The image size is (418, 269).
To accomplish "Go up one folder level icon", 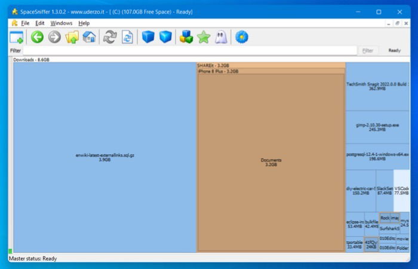I will [x=72, y=37].
